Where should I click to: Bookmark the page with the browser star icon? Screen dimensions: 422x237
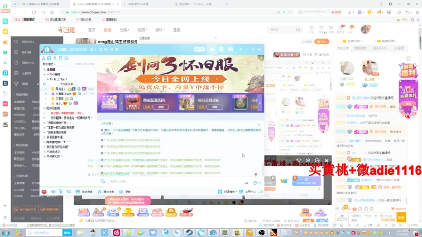pyautogui.click(x=52, y=12)
